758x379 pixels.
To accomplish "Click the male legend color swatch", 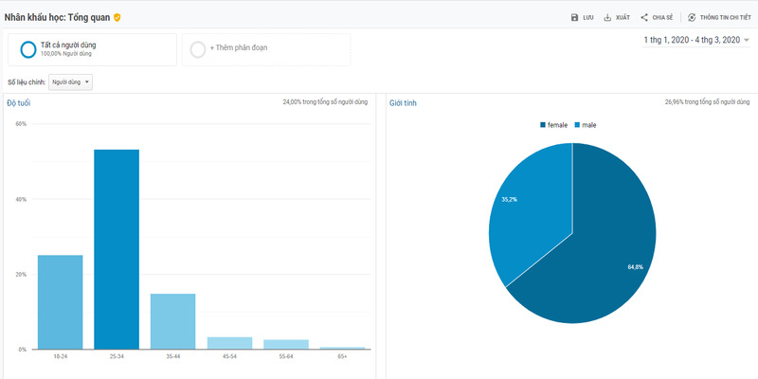I will 577,125.
